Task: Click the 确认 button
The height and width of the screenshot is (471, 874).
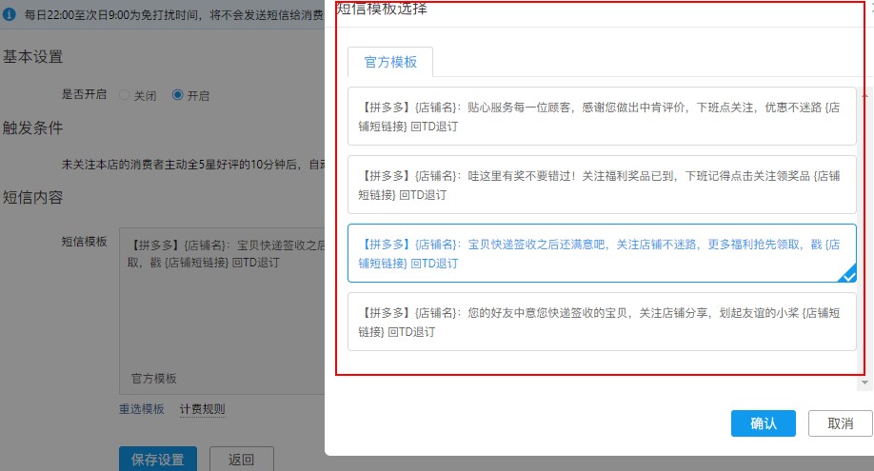Action: 763,423
